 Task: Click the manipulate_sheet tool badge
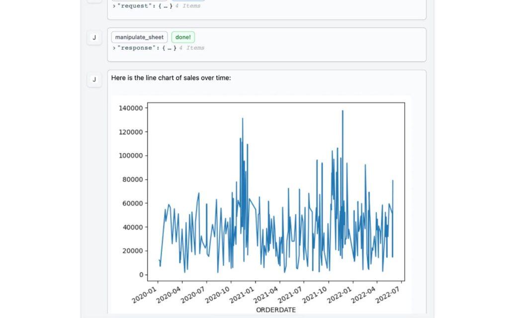(139, 37)
